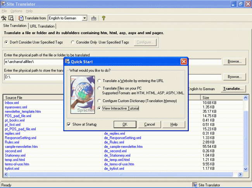Select ResponseSetting.xml source file
Screen dimensions: 252x188
[x=21, y=138]
